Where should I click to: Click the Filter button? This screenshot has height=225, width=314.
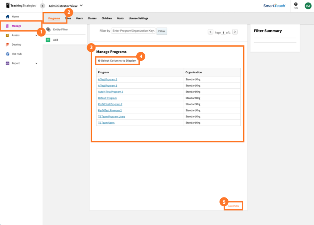(161, 31)
